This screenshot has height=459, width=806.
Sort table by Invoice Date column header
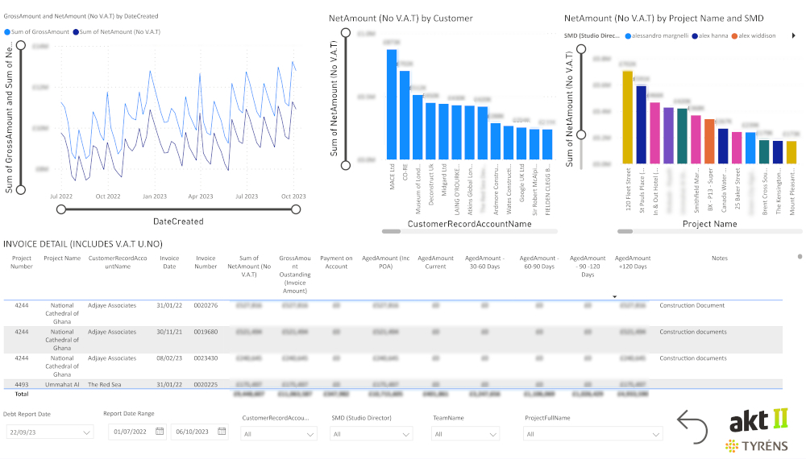tap(169, 263)
